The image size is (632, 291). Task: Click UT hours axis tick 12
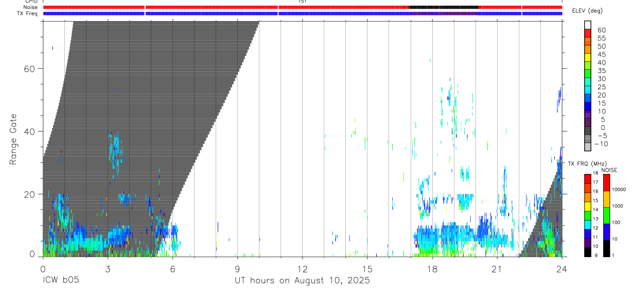302,268
